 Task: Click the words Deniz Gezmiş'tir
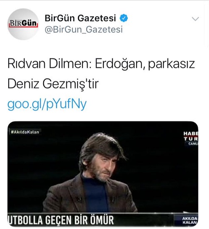click(53, 84)
